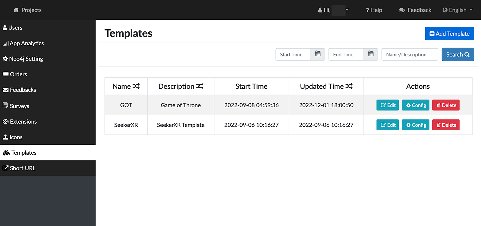The height and width of the screenshot is (226, 481).
Task: Open Feedbacks via the envelope icon
Action: tap(5, 89)
